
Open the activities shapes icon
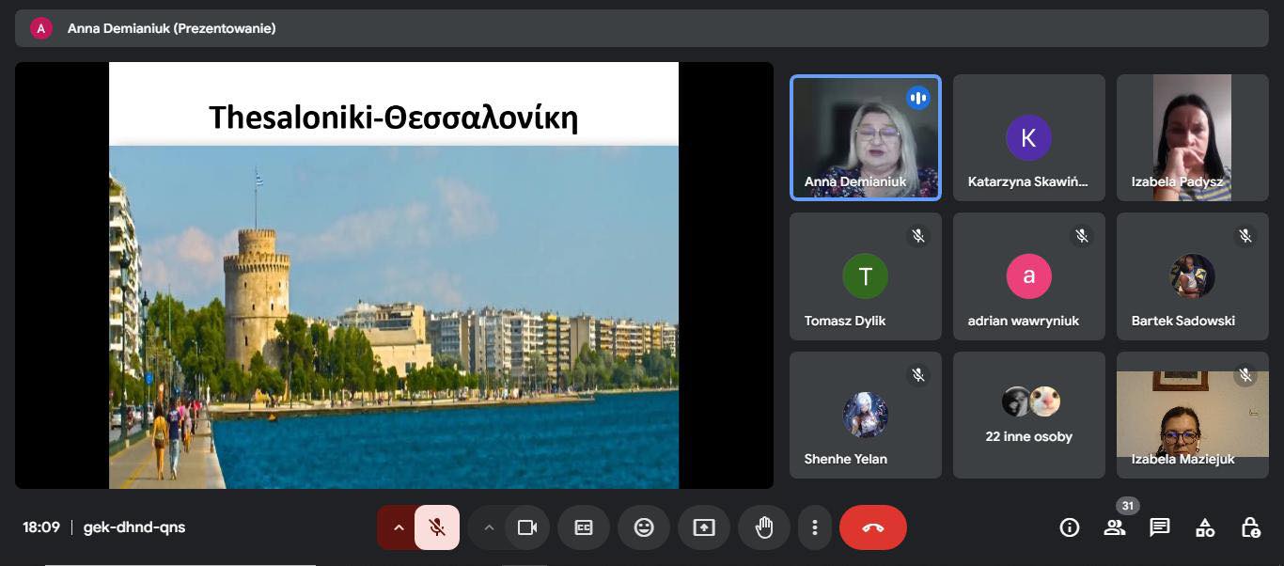tap(1205, 527)
